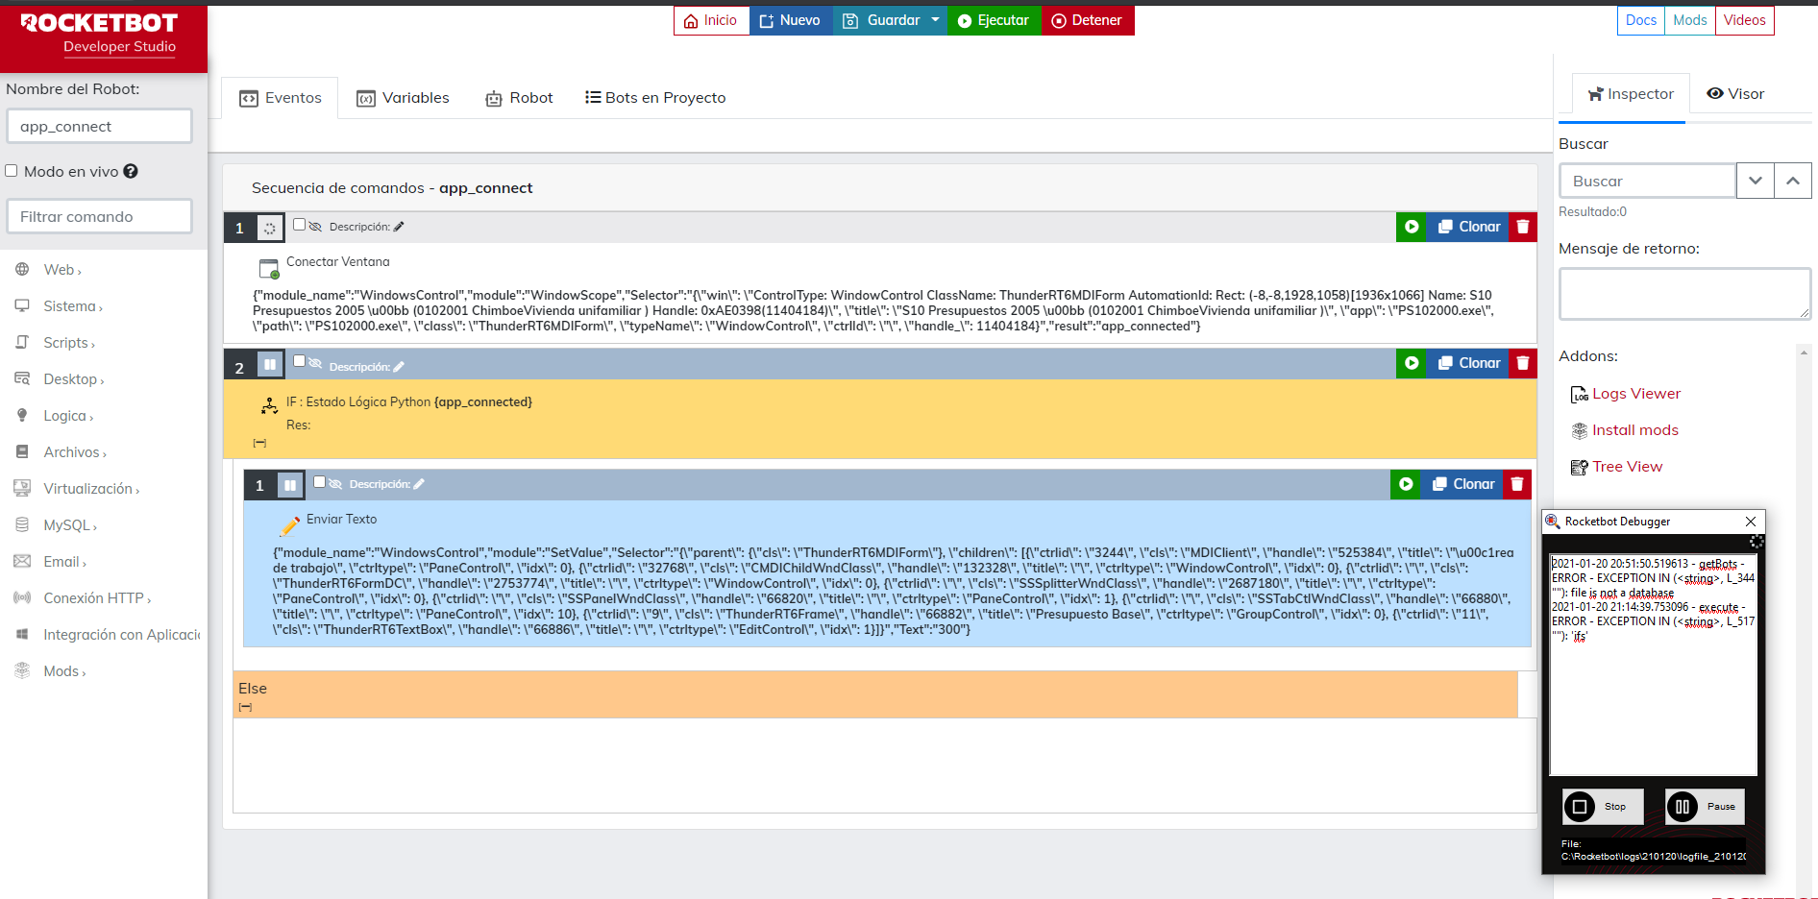Check the checkbox on IF command 2 header
The height and width of the screenshot is (899, 1818).
(299, 361)
